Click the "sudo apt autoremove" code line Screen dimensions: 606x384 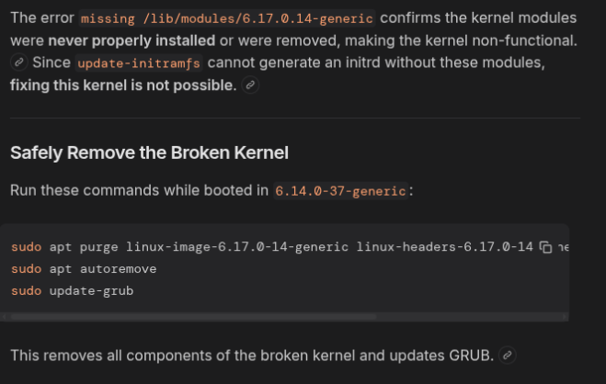[x=84, y=268]
